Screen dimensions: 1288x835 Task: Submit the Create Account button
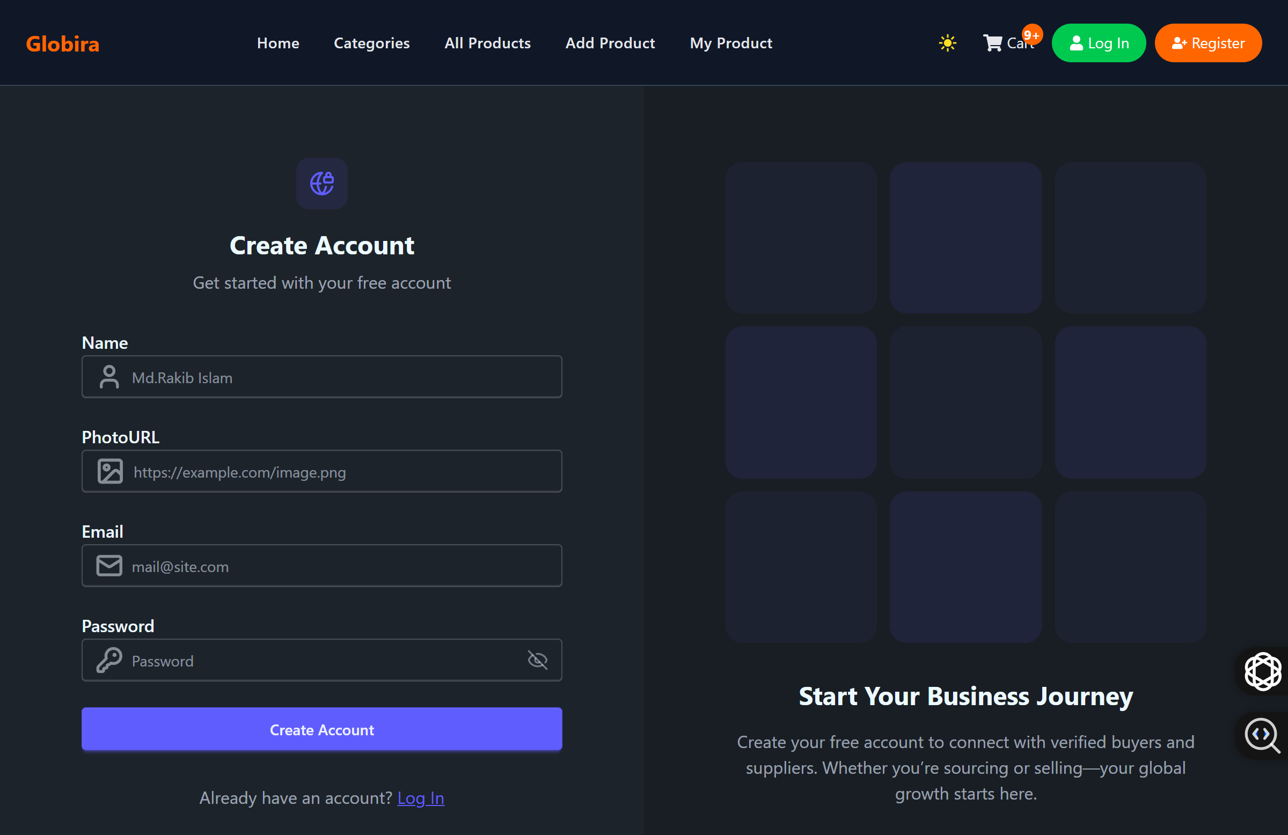click(321, 729)
